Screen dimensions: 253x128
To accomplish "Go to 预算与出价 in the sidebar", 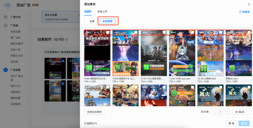I will coord(17,56).
